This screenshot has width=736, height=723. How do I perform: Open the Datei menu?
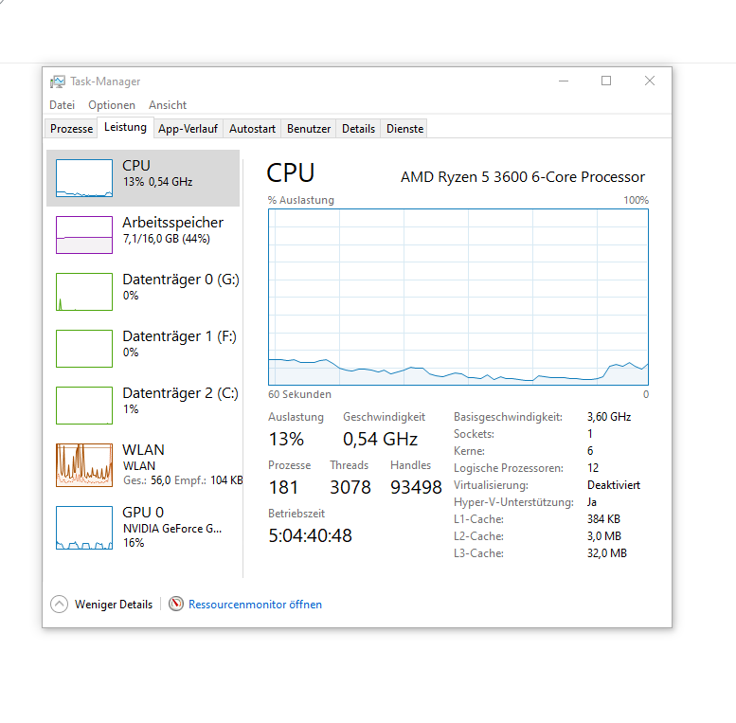[x=62, y=105]
